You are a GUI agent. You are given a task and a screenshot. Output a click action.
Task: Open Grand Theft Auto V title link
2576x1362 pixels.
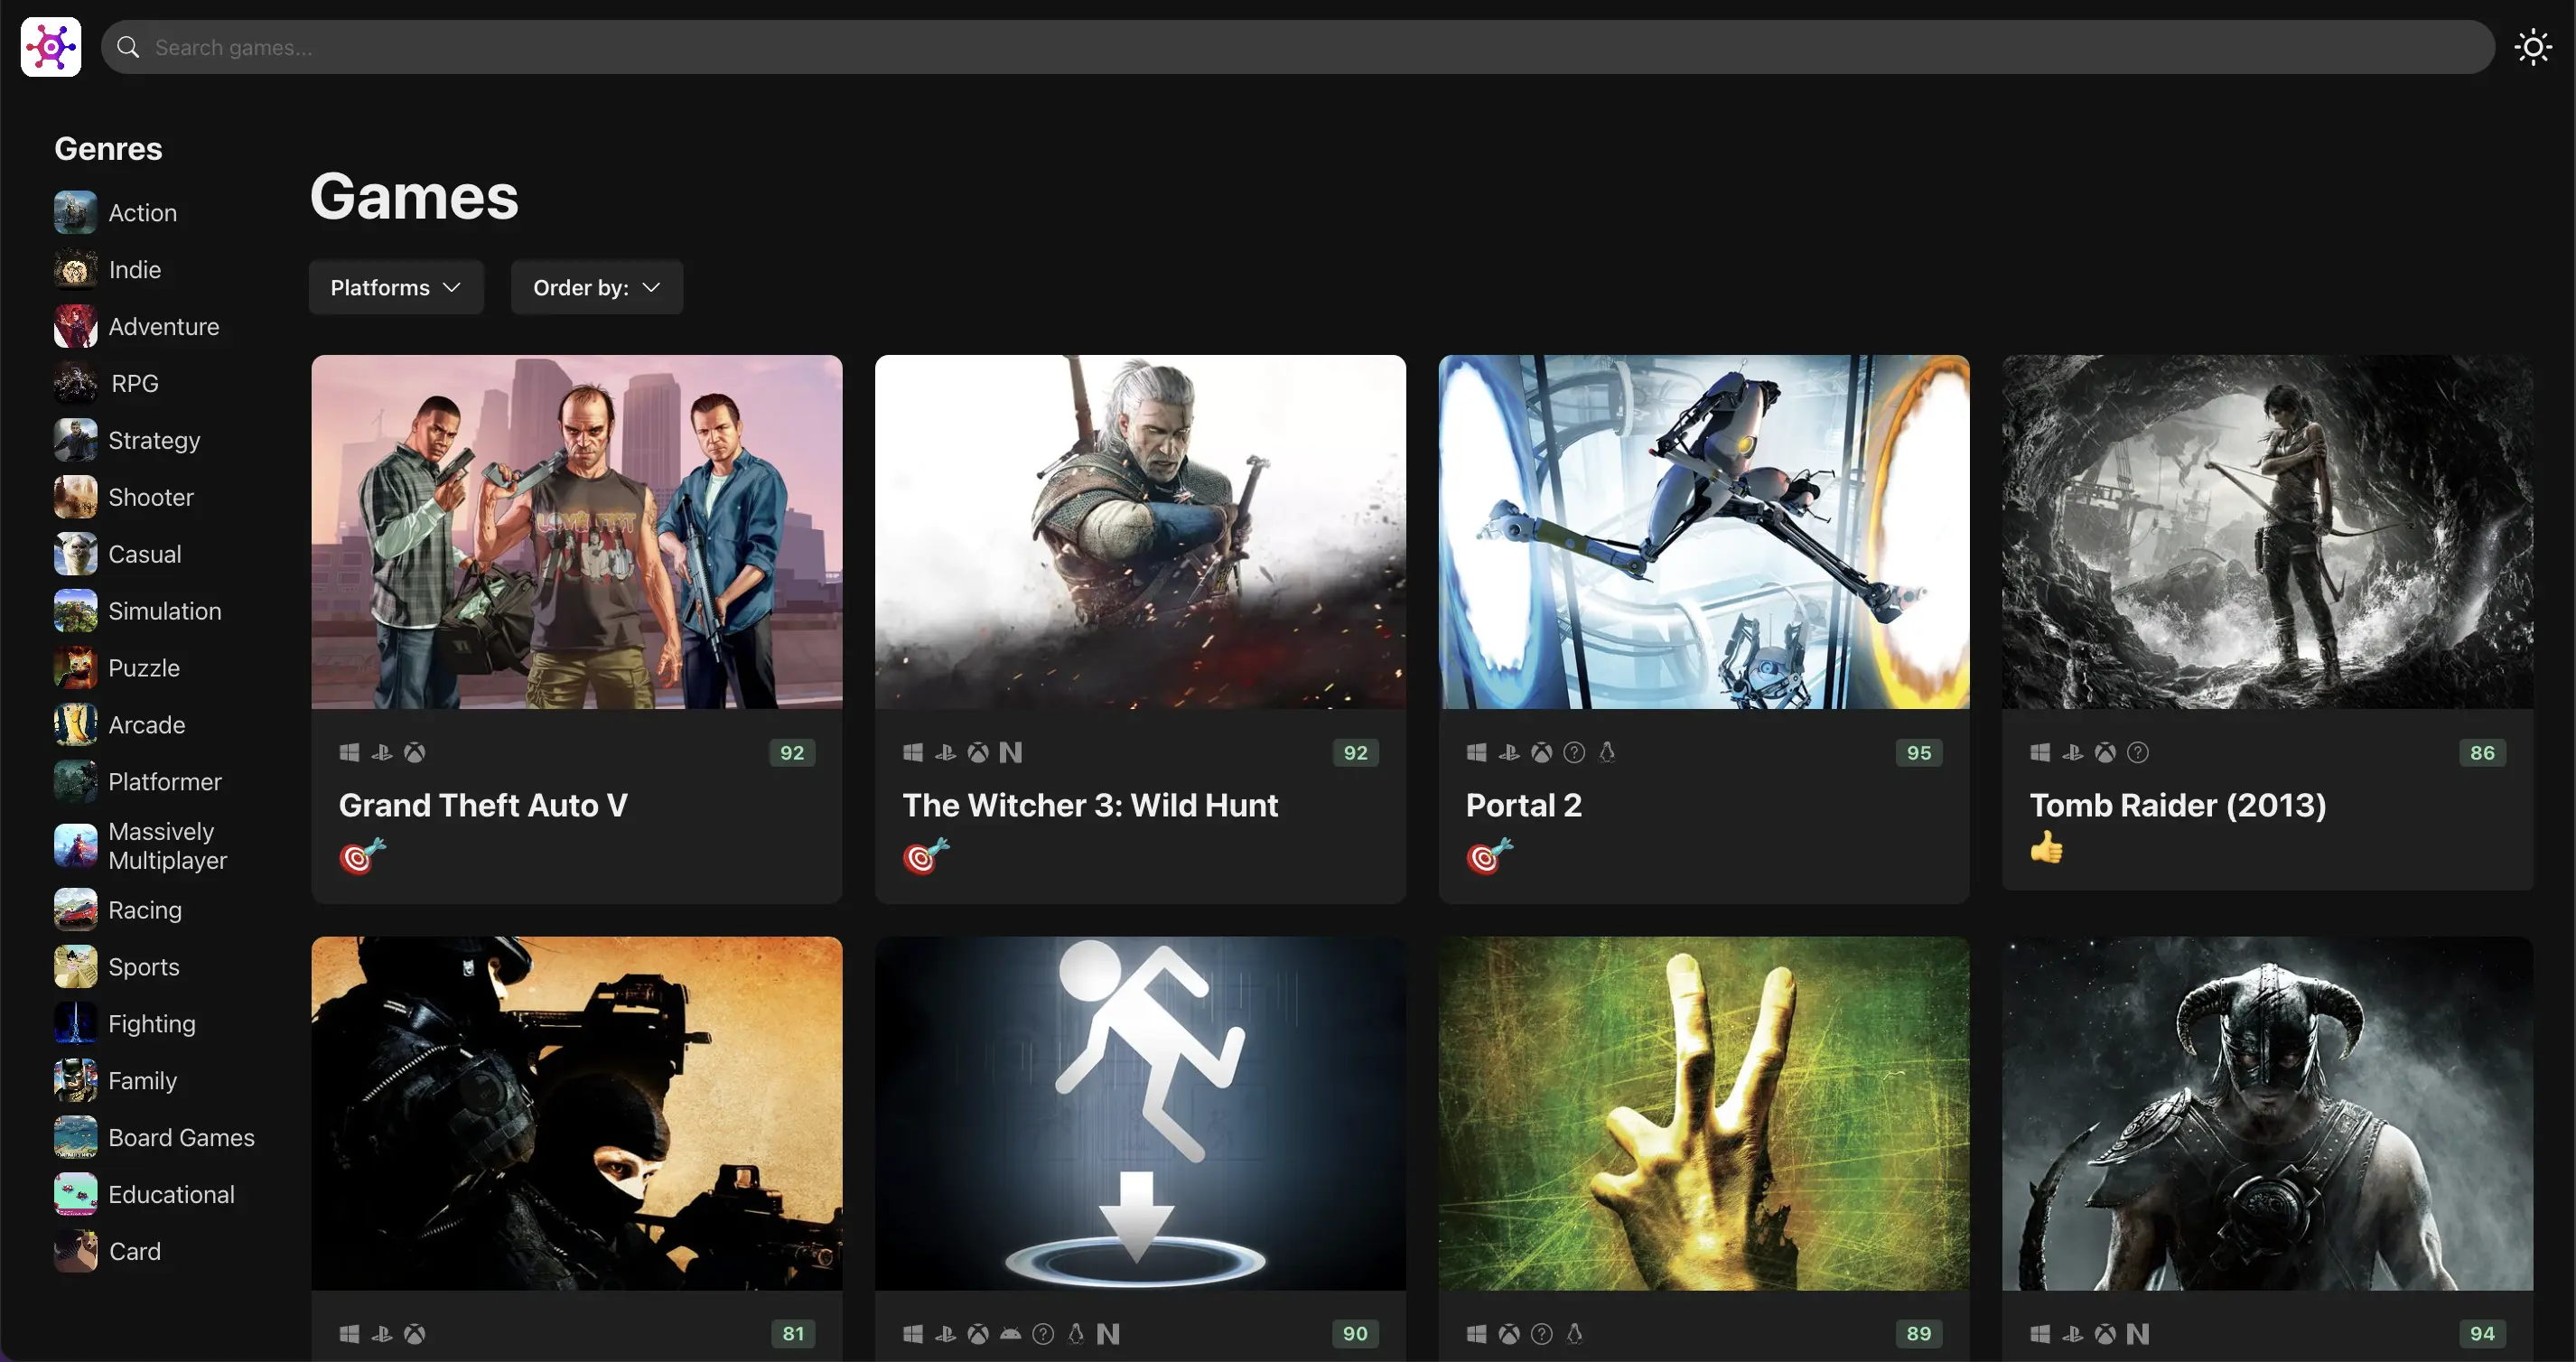[x=483, y=805]
